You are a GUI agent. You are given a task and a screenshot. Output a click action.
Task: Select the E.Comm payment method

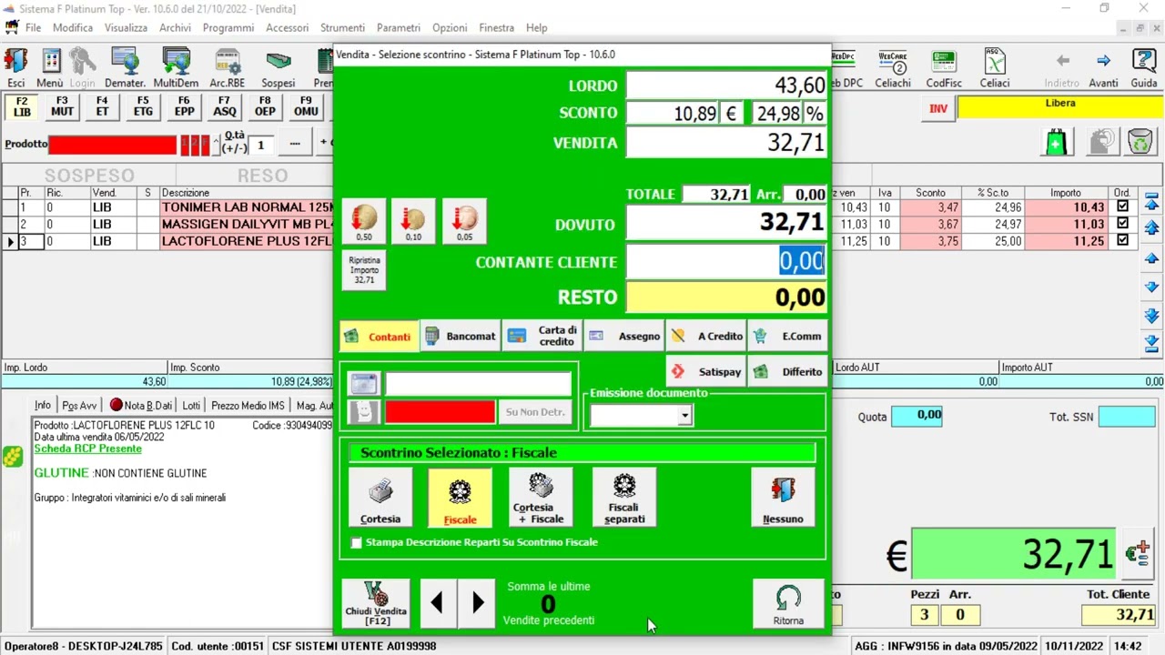(788, 337)
